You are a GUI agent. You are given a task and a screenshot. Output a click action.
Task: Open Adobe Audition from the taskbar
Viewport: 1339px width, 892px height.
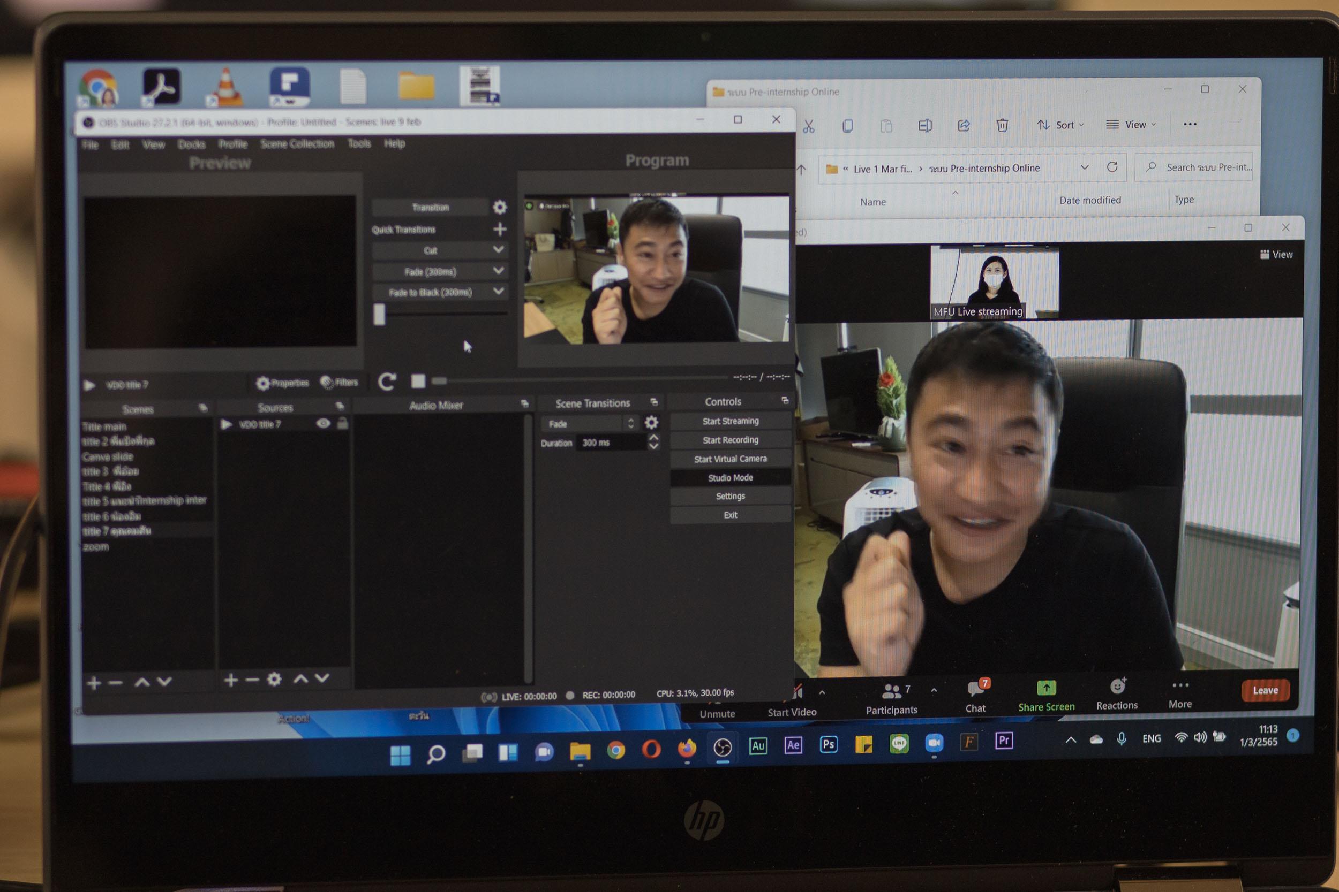(758, 746)
